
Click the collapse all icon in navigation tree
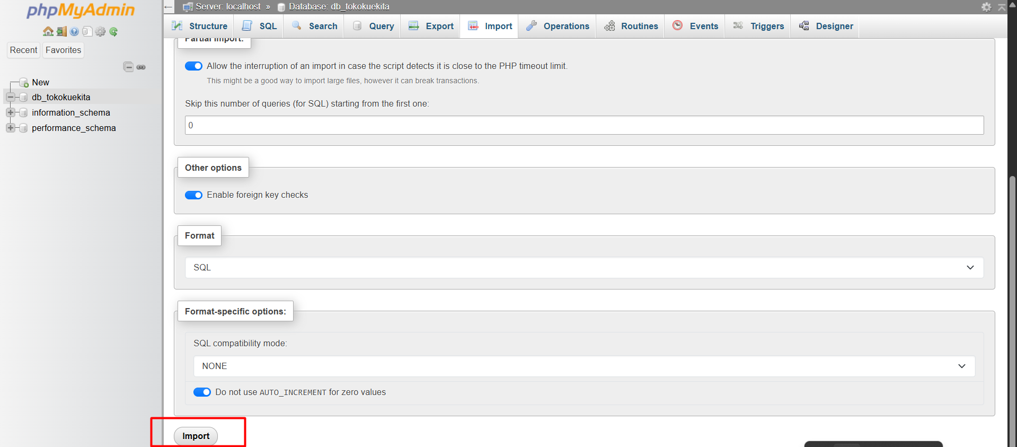coord(128,67)
